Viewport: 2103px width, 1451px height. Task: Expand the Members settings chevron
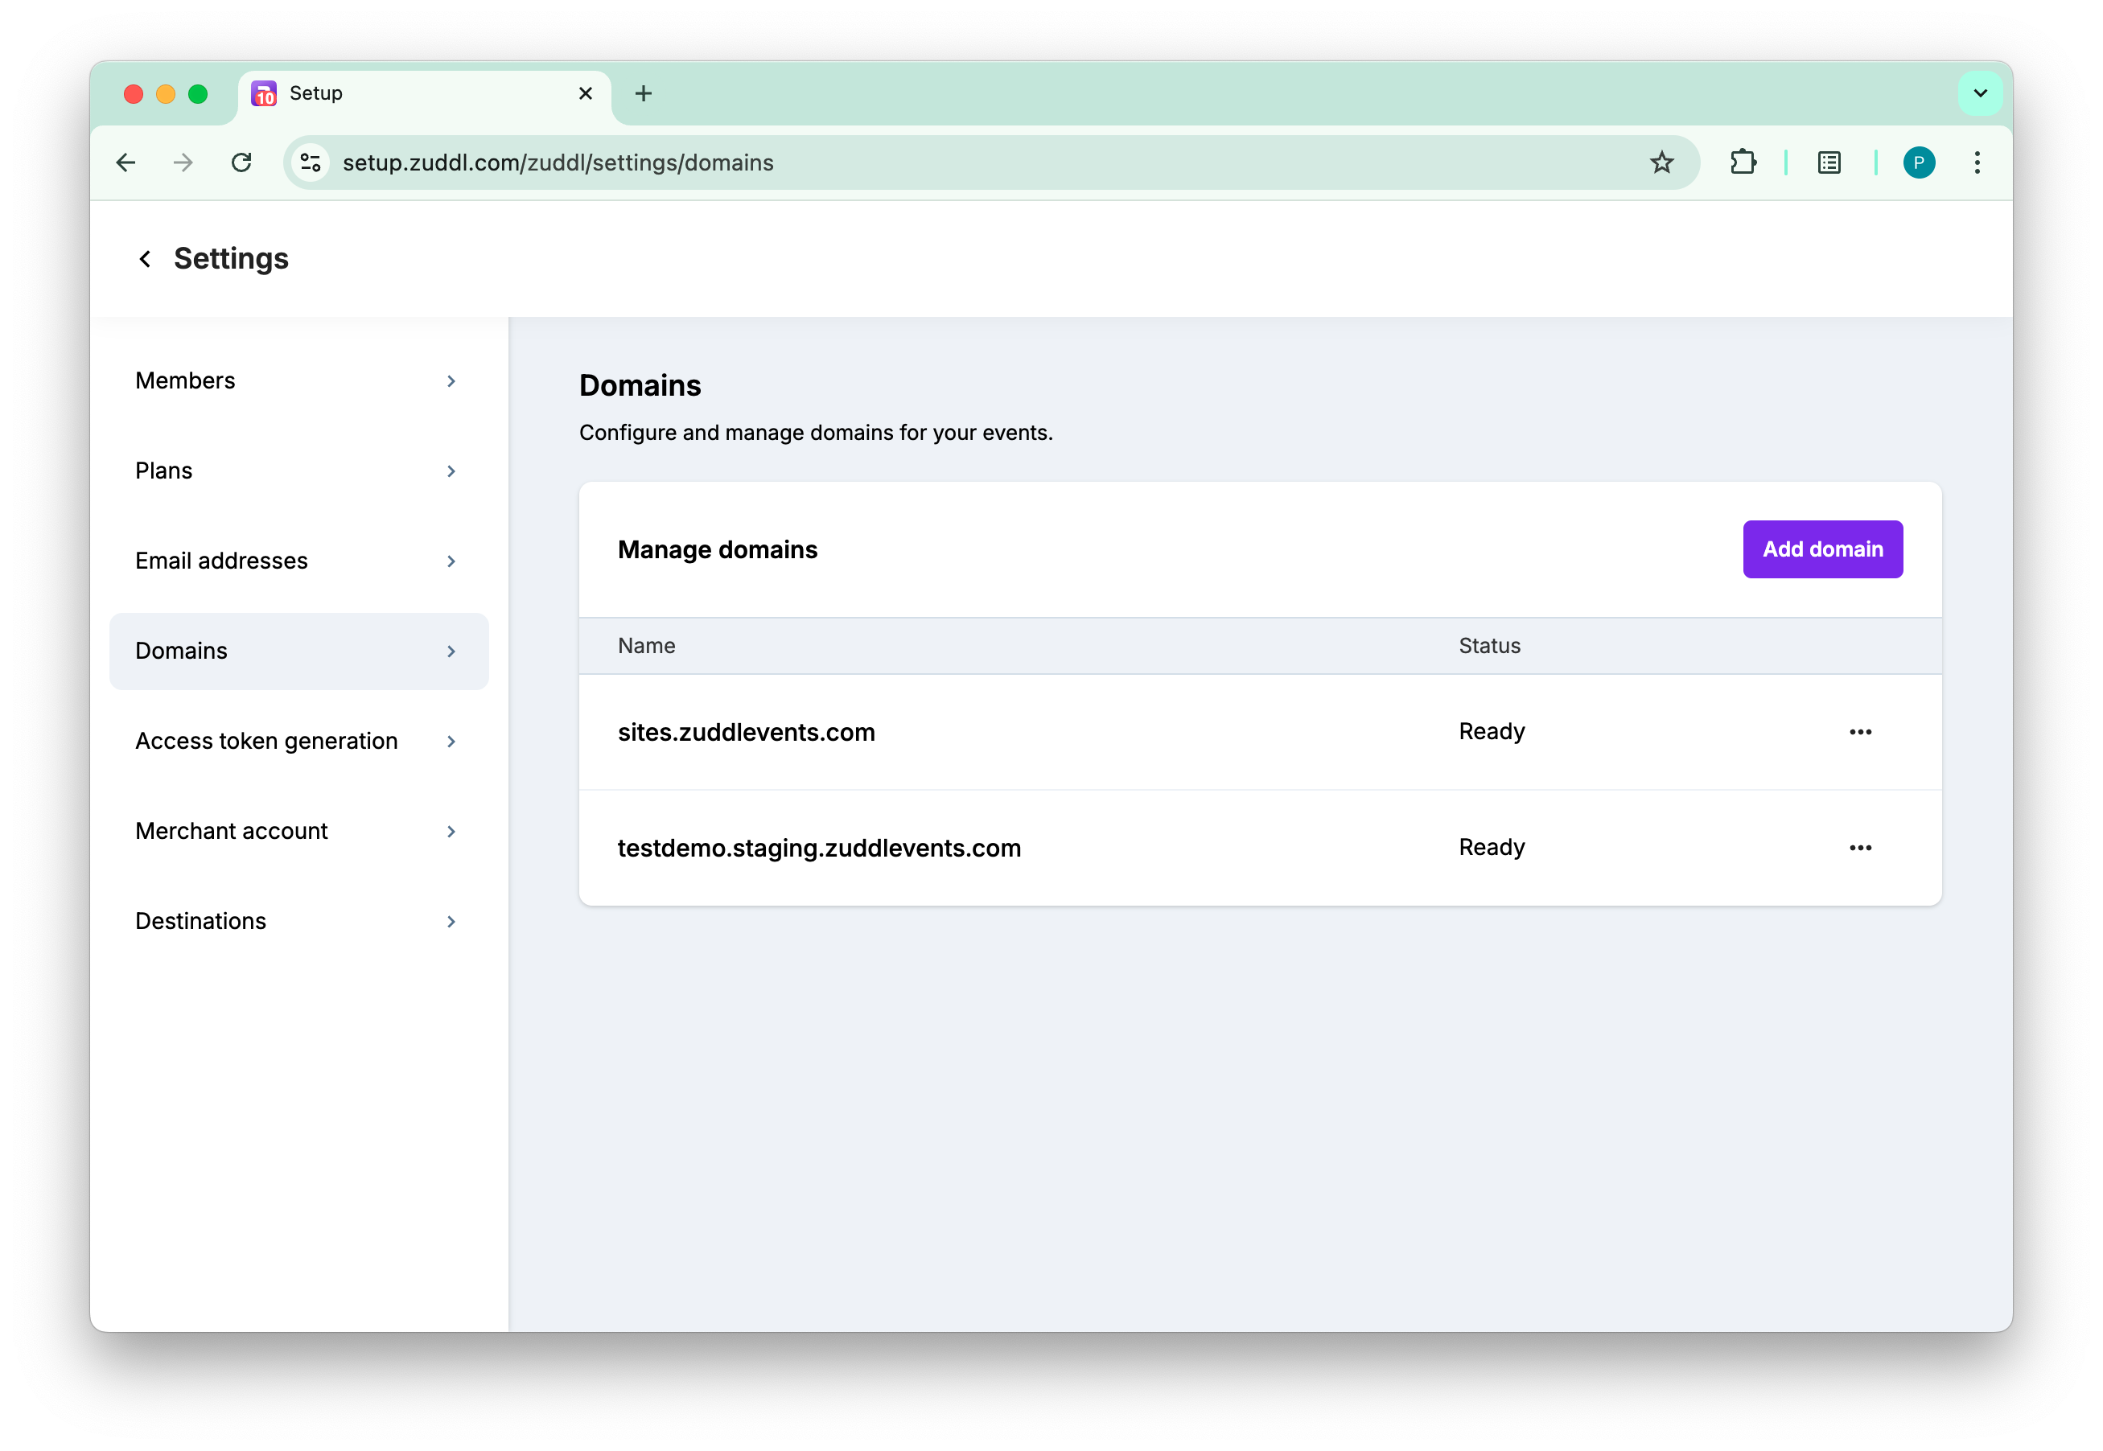point(451,381)
